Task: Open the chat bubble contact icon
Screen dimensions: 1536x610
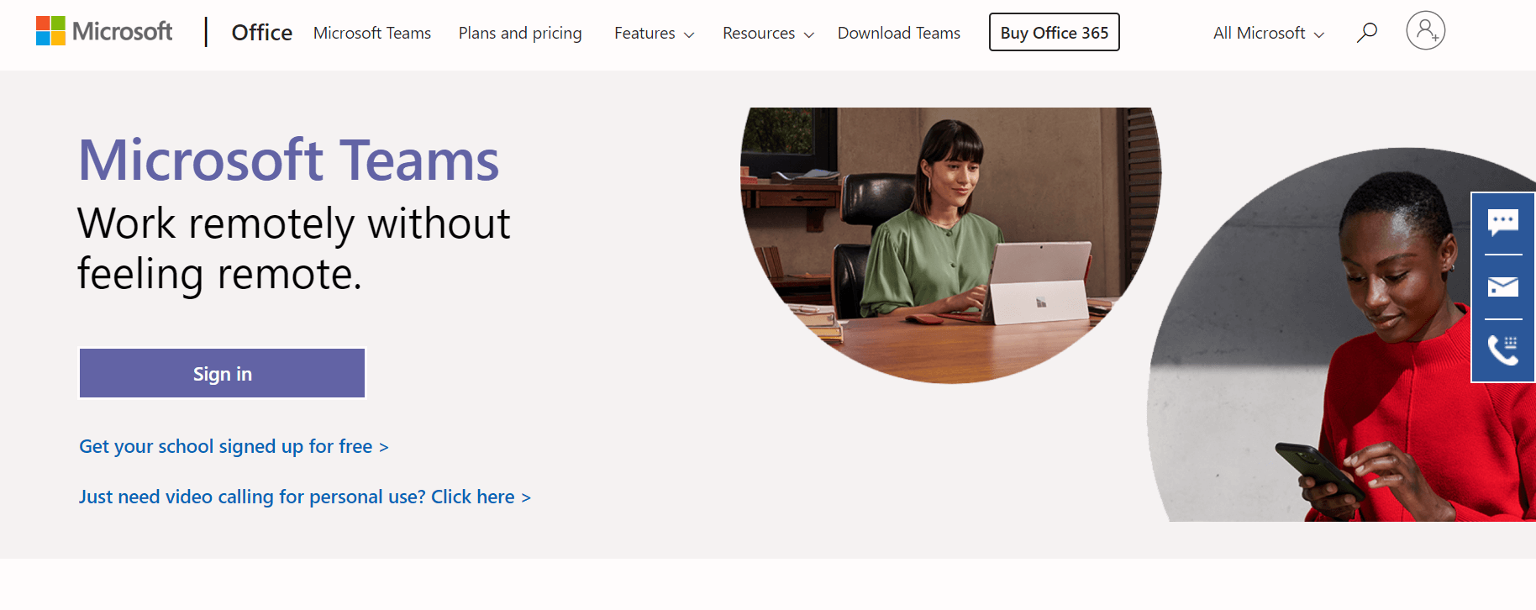Action: (1502, 223)
